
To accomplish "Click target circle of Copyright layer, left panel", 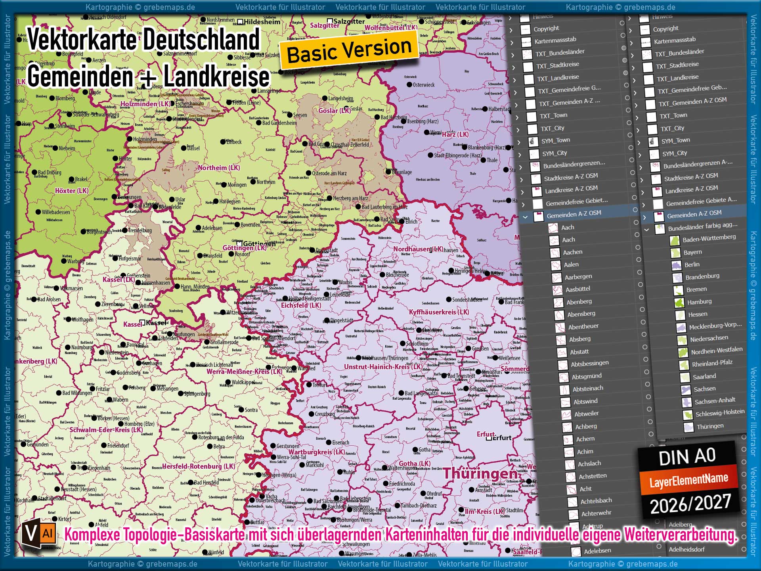I will tap(622, 23).
